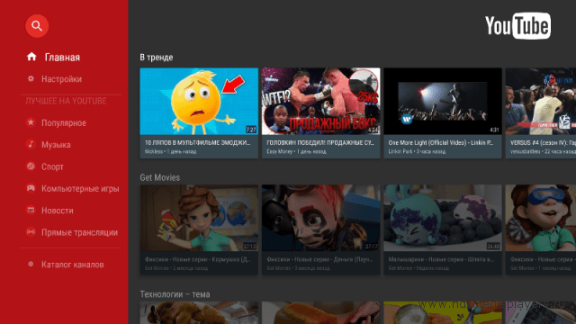Select the star icon for Популярное

[31, 122]
